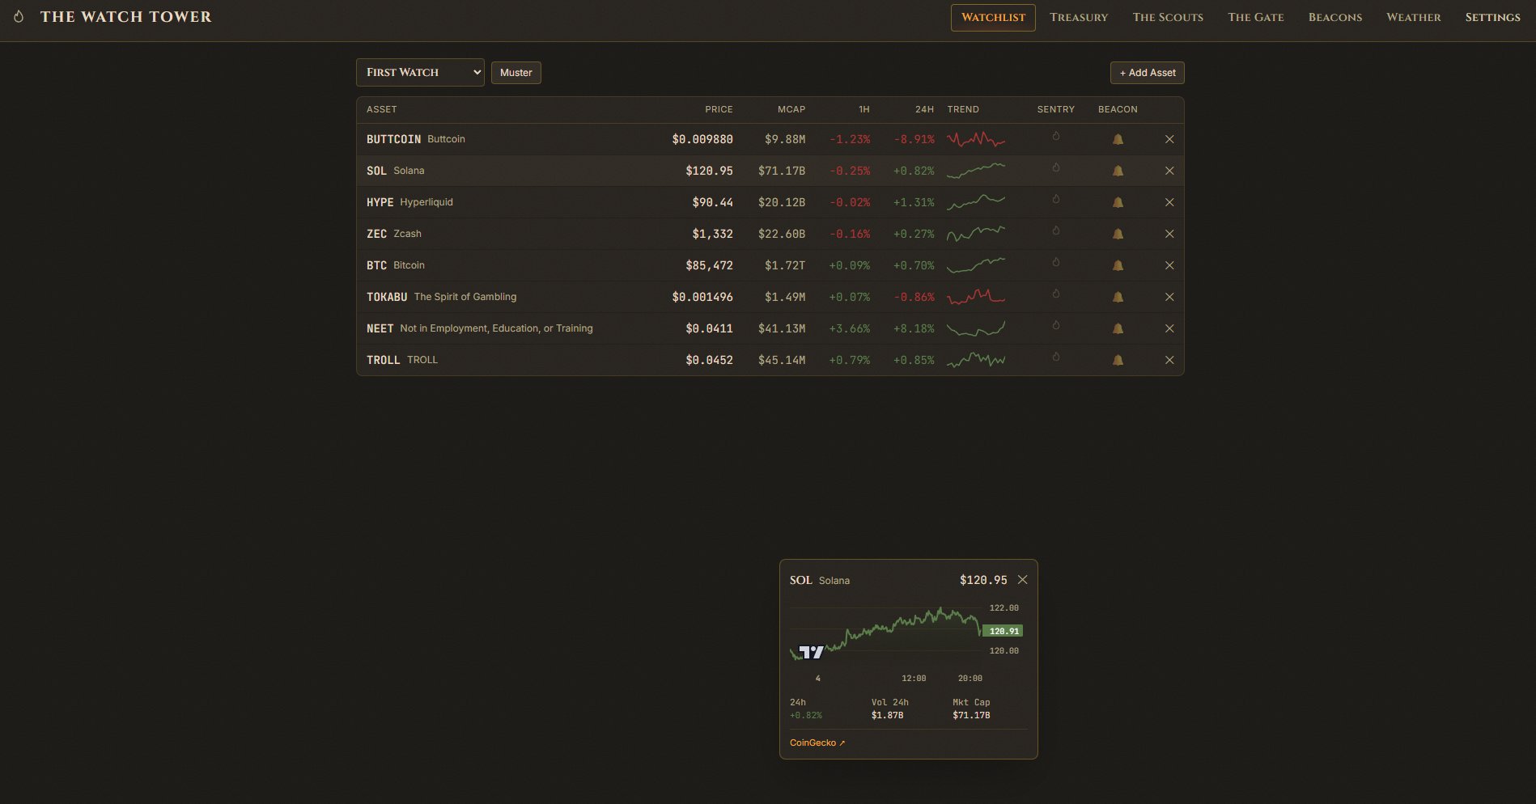Click the Muster button
Screen dimensions: 1536x804
click(516, 73)
